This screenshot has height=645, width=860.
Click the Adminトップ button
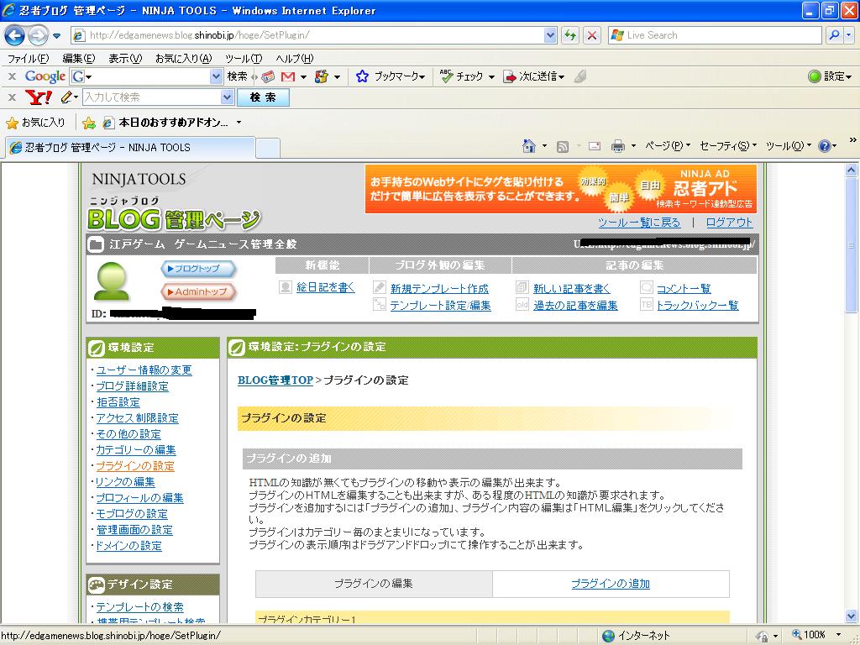click(198, 291)
